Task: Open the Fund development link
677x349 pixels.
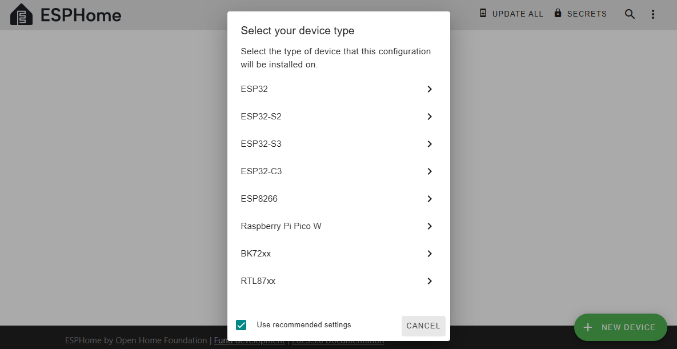Action: pos(249,340)
